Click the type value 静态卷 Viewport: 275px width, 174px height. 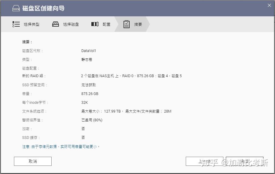tap(87, 59)
